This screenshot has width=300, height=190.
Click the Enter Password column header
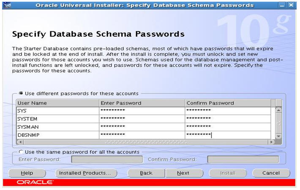coord(142,103)
